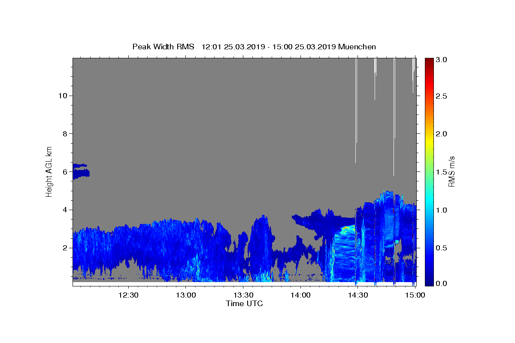Select the 'Height AGL km' axis label
The height and width of the screenshot is (343, 515).
pos(49,171)
